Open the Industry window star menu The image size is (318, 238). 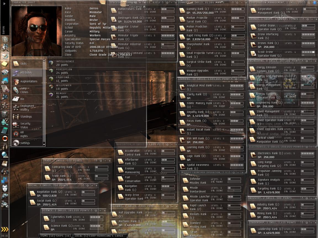(302, 198)
